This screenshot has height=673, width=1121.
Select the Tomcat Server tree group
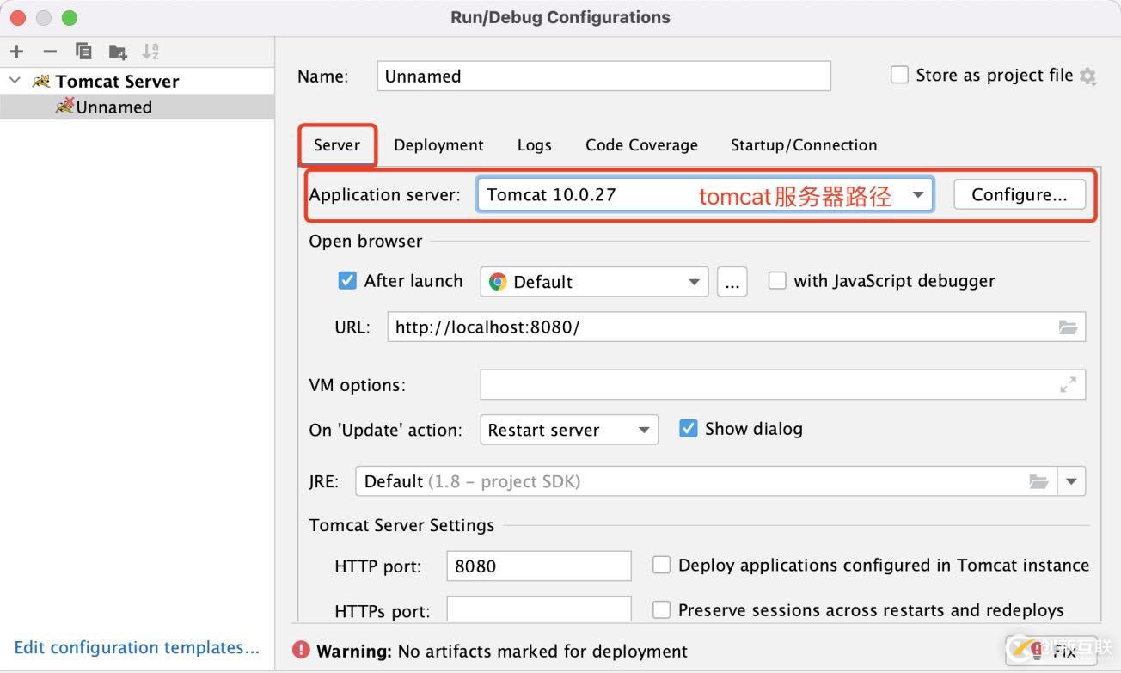tap(138, 82)
